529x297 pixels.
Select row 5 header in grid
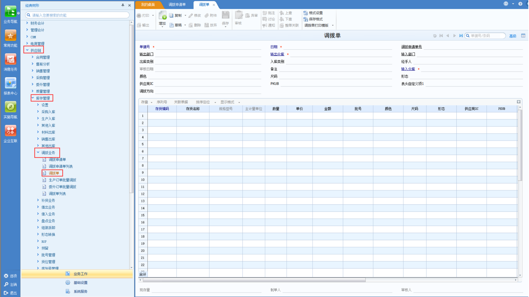tap(143, 144)
